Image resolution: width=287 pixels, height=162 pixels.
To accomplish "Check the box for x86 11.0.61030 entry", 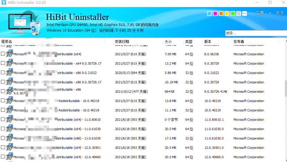I will [x=3, y=138].
